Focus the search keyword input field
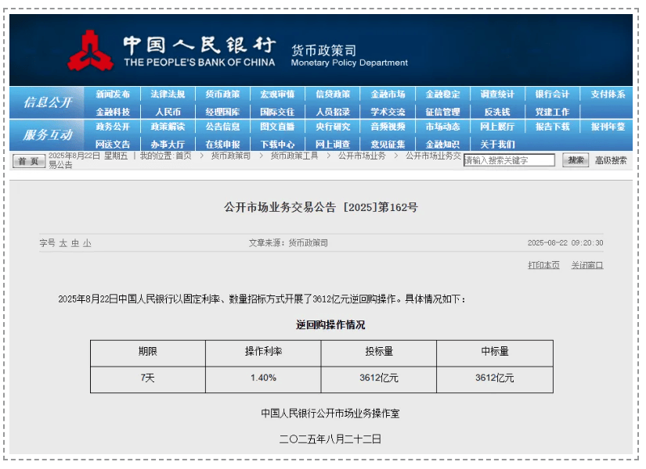Screen dimensions: 646x469 click(x=509, y=160)
